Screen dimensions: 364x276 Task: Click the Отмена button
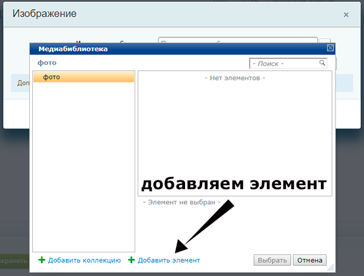tap(309, 260)
